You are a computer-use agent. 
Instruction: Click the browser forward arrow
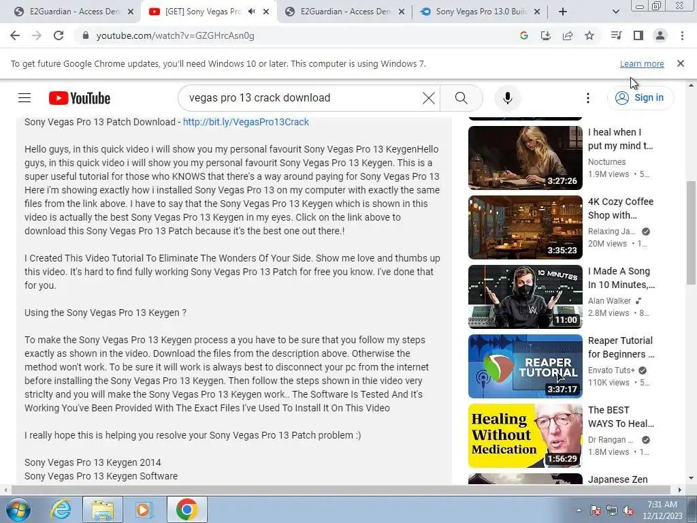(x=37, y=35)
